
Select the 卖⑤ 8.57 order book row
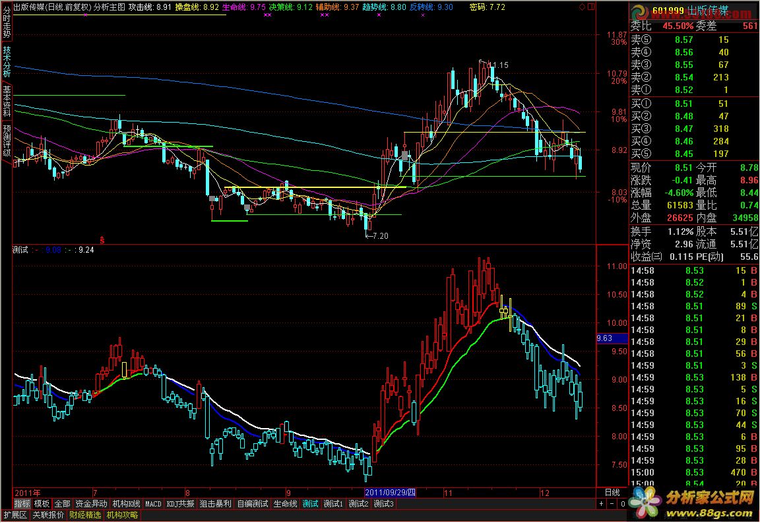(x=694, y=40)
